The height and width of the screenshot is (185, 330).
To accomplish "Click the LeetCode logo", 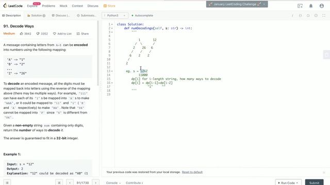I will tap(13, 6).
